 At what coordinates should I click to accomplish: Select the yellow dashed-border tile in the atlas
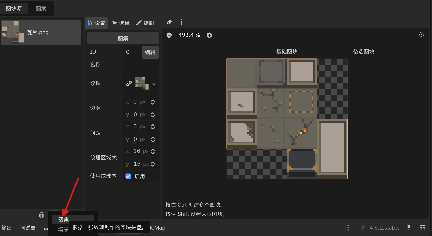[302, 104]
